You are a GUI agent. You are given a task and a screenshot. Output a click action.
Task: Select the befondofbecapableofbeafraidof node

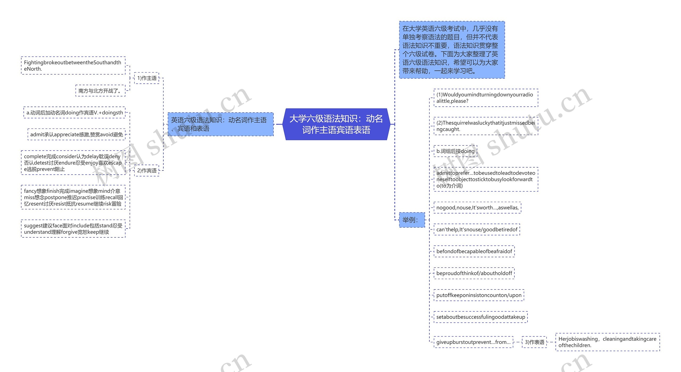(x=474, y=251)
